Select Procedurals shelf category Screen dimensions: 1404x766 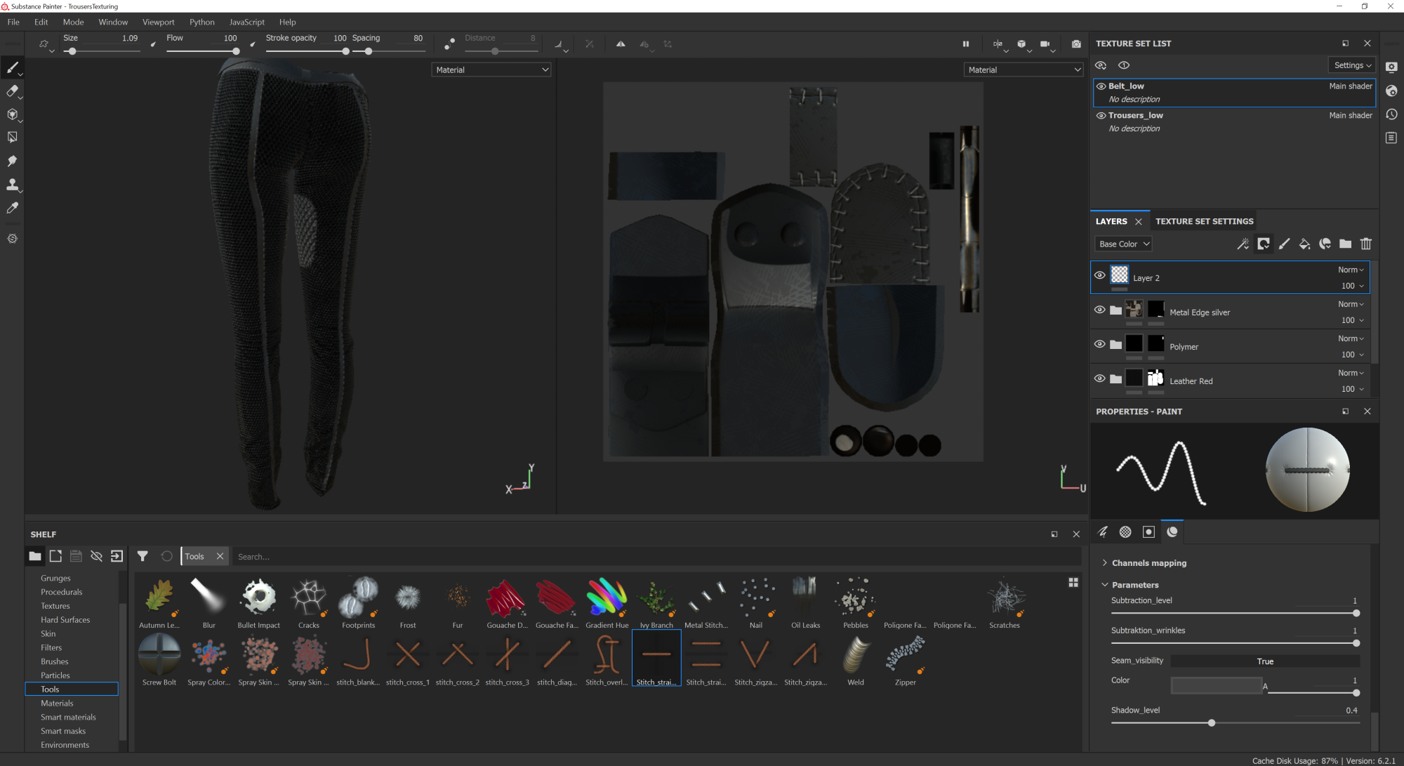(62, 592)
